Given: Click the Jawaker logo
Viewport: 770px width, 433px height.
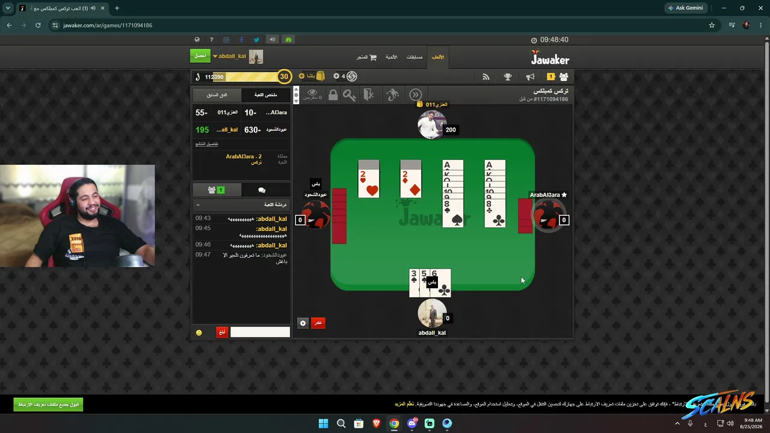Looking at the screenshot, I should 550,58.
